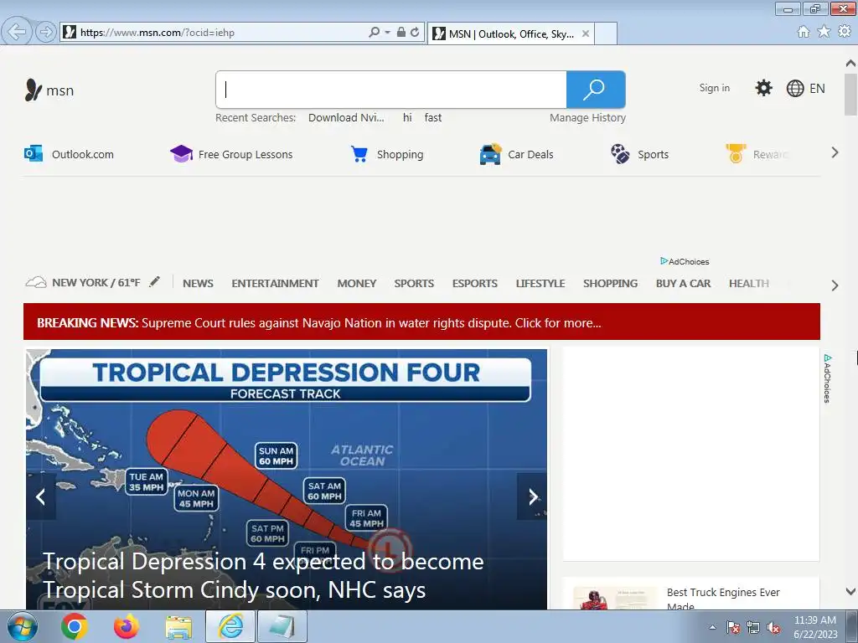The width and height of the screenshot is (858, 643).
Task: Click the Breaking News Navajo Nation banner
Action: click(422, 322)
